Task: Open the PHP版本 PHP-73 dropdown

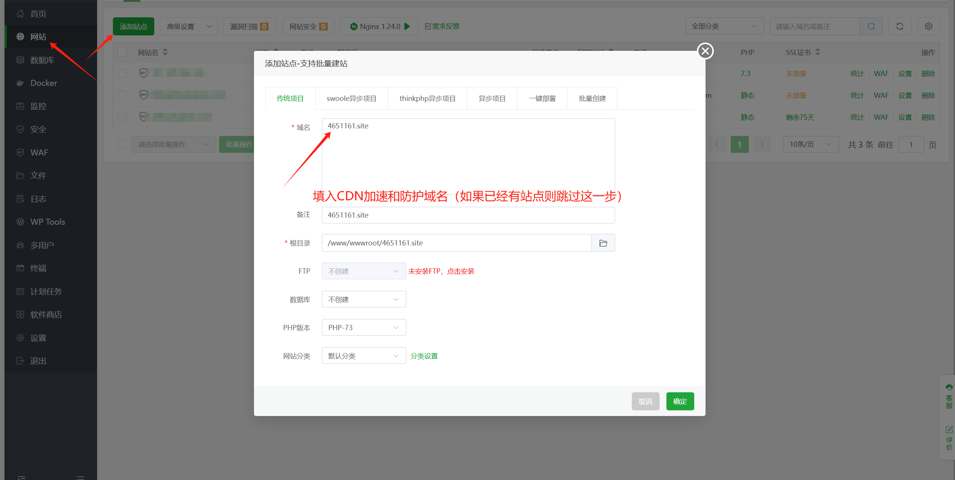Action: click(363, 327)
